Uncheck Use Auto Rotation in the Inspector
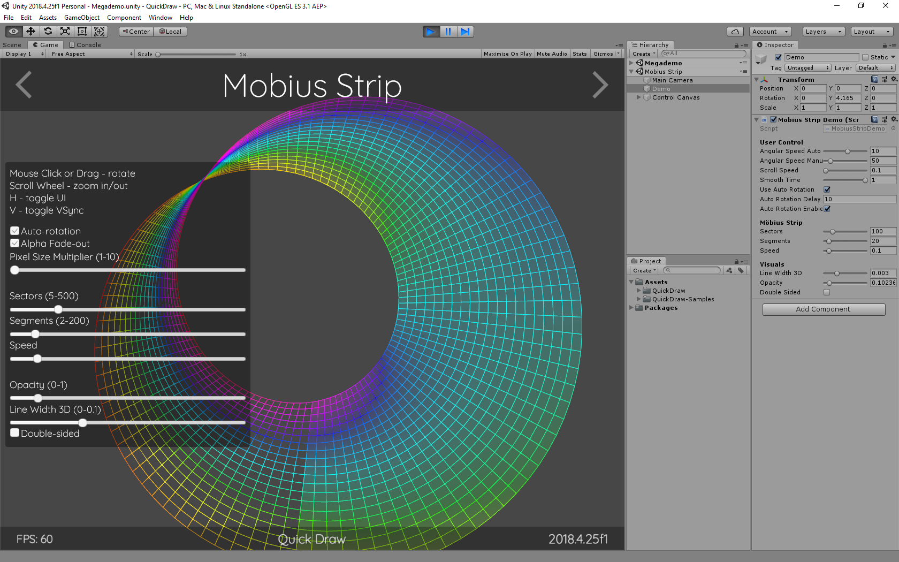This screenshot has width=899, height=562. coord(827,189)
